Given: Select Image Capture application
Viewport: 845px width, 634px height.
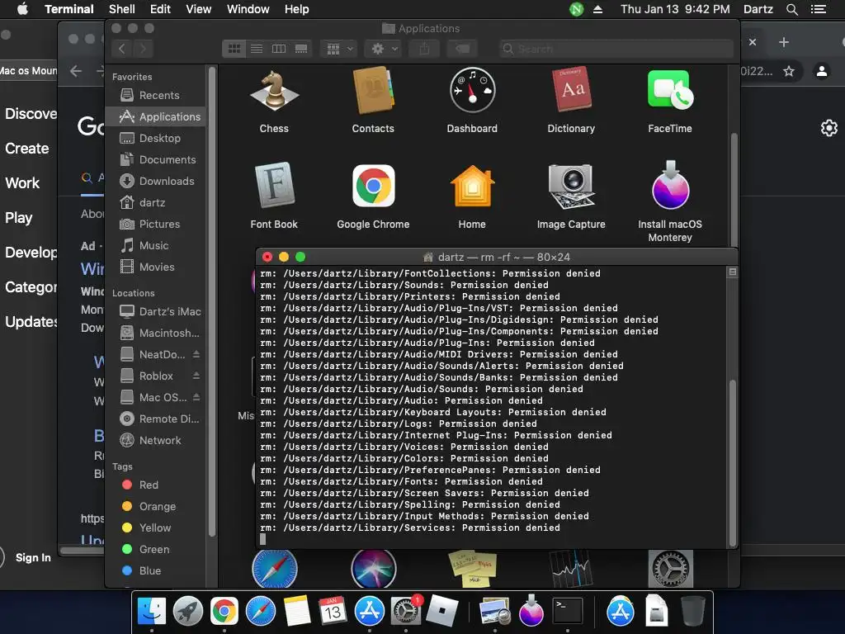Looking at the screenshot, I should (571, 186).
